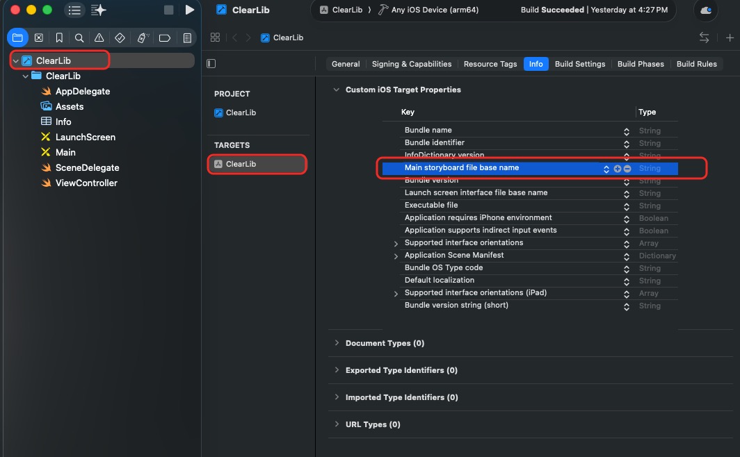Open the Xcode Cloud status icon
The image size is (740, 457).
[706, 10]
